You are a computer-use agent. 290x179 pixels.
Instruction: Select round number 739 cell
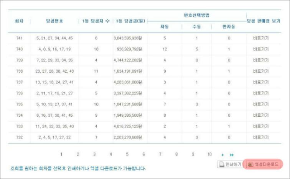[x=20, y=60]
